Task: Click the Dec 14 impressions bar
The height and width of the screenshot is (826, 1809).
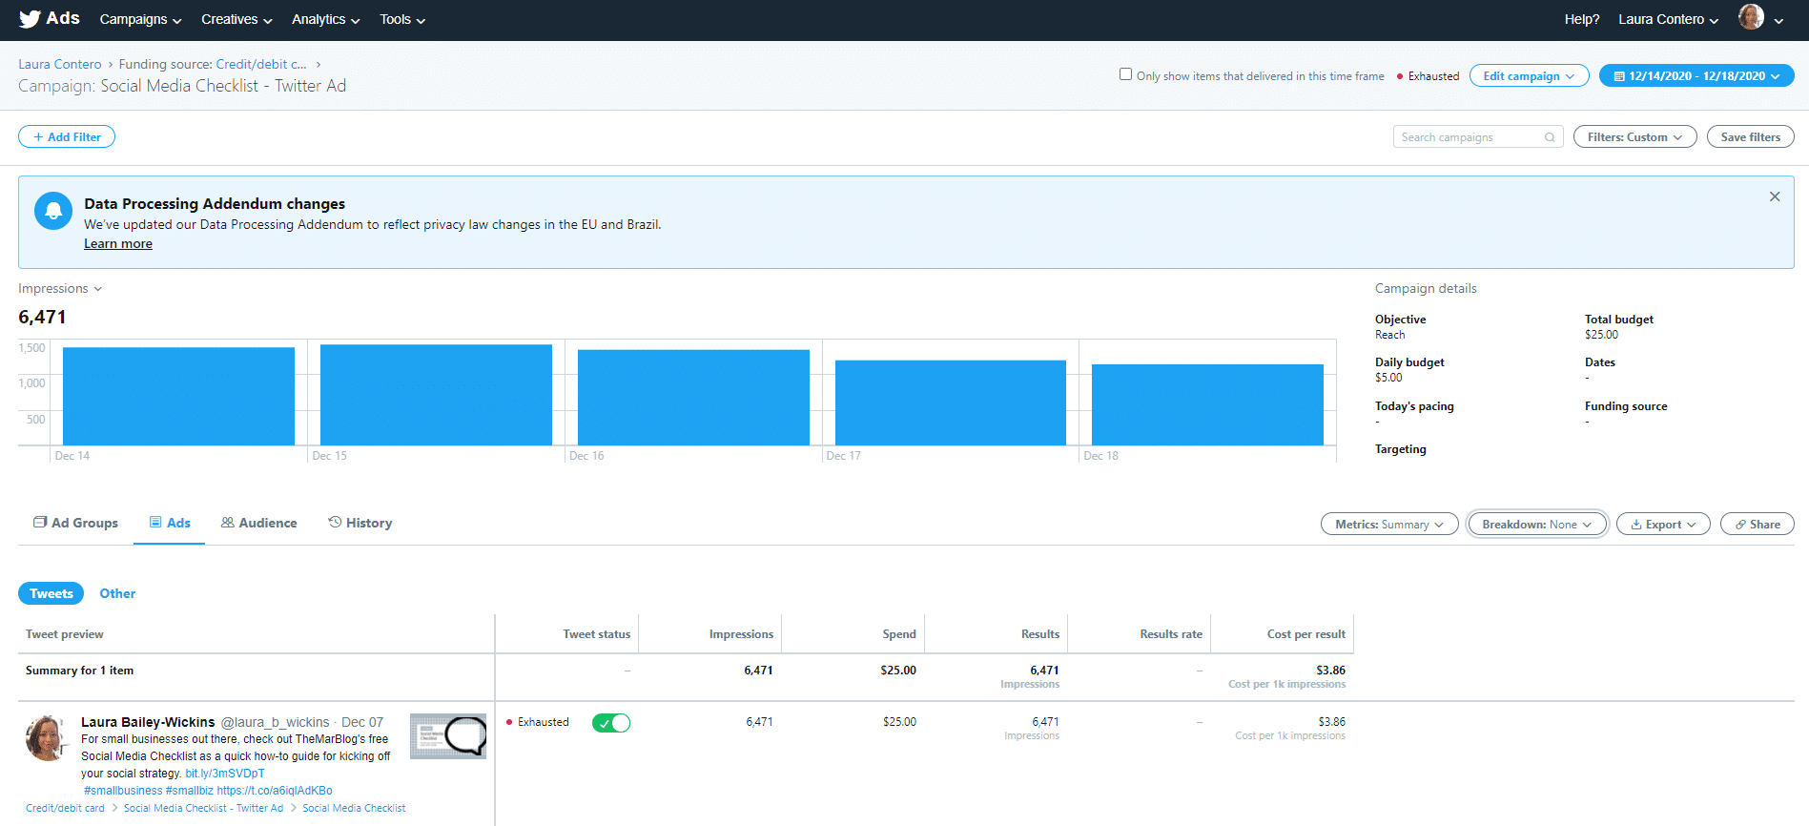Action: [178, 396]
